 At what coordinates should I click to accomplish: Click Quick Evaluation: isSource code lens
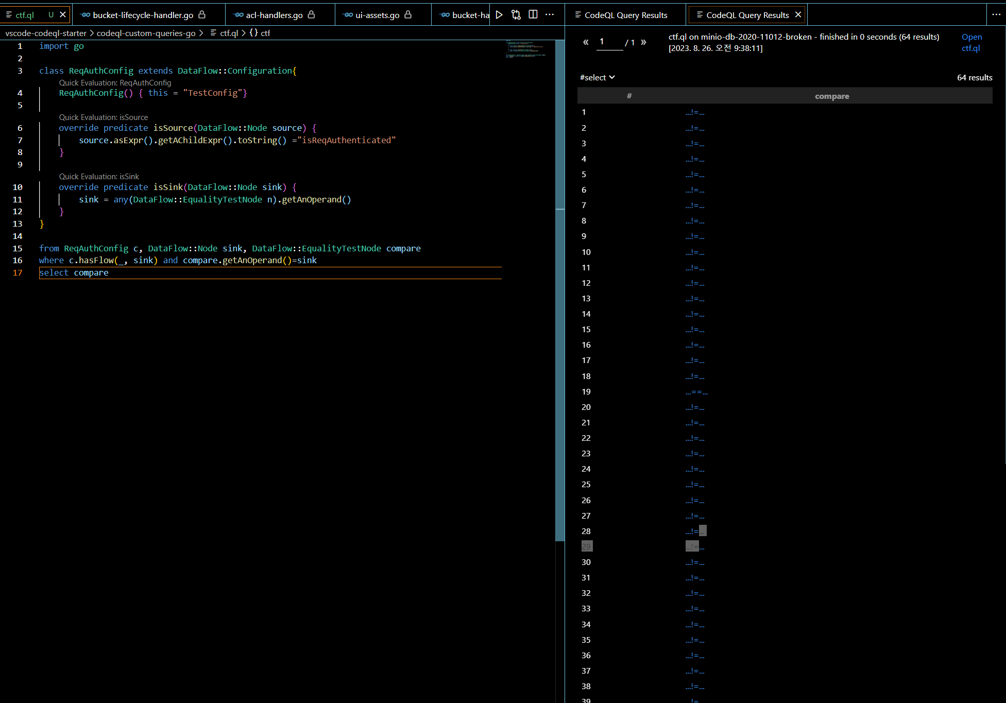click(x=103, y=117)
